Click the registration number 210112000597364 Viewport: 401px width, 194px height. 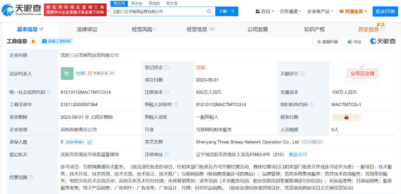coord(79,104)
